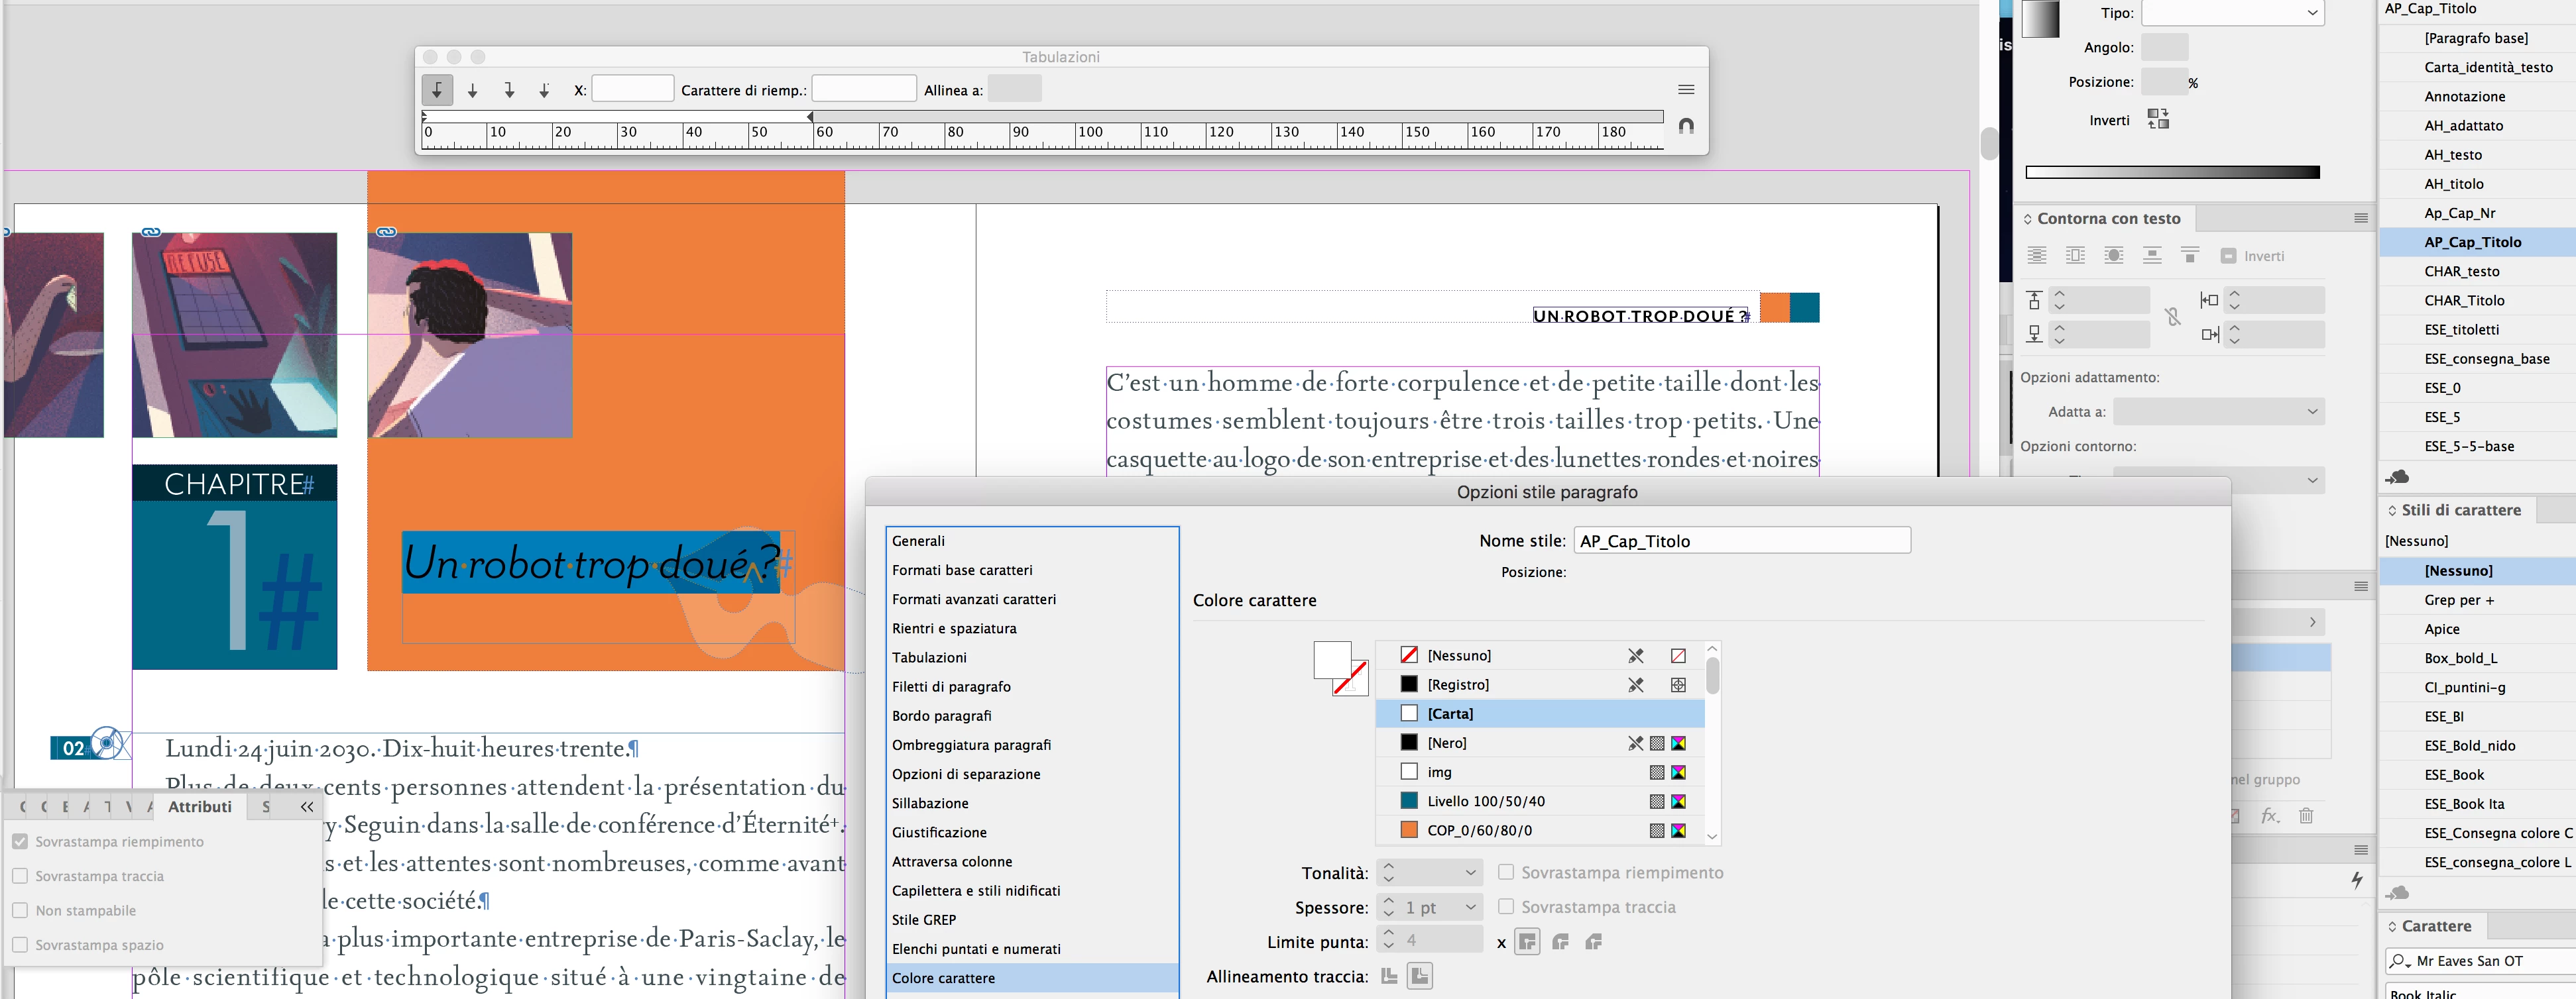Click the magnet icon in the Tabulazioni panel

pos(1686,126)
